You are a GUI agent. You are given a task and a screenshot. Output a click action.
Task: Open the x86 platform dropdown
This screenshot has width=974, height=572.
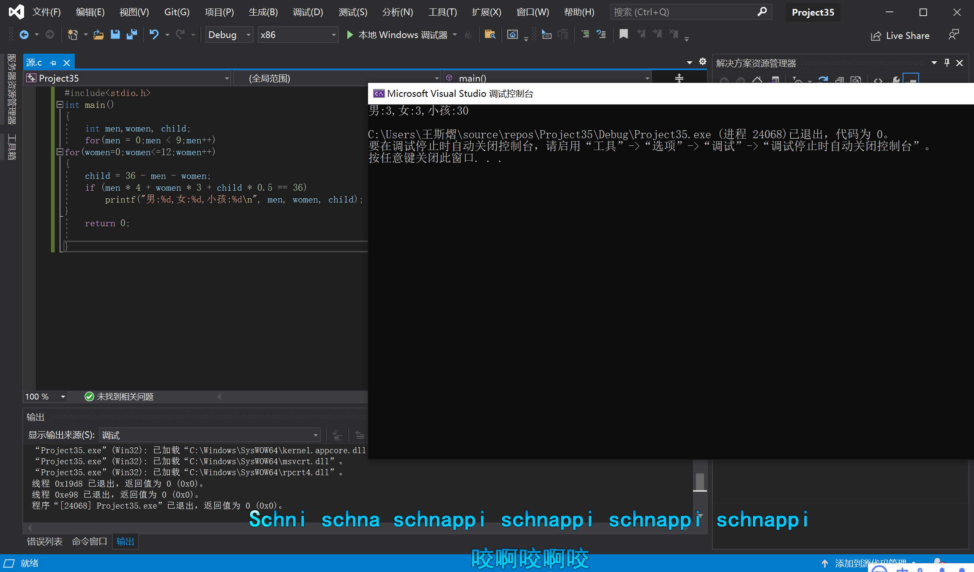point(333,35)
